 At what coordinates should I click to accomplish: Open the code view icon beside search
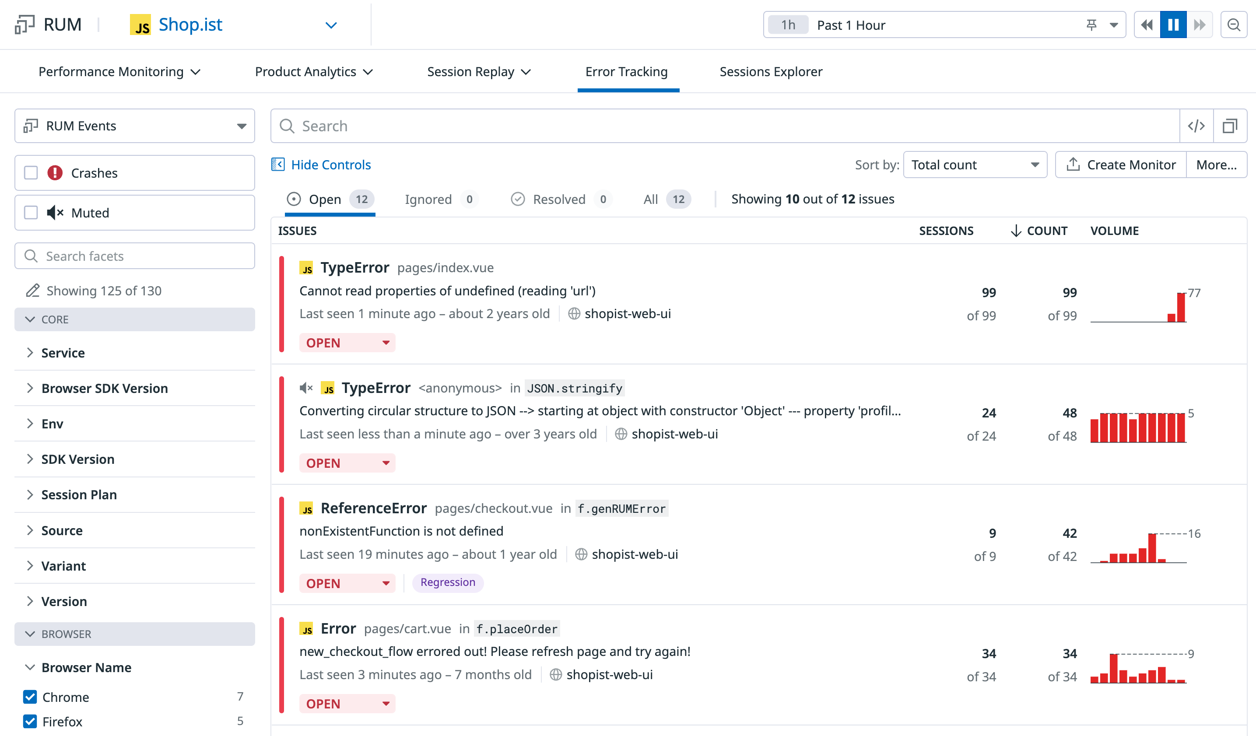tap(1196, 126)
